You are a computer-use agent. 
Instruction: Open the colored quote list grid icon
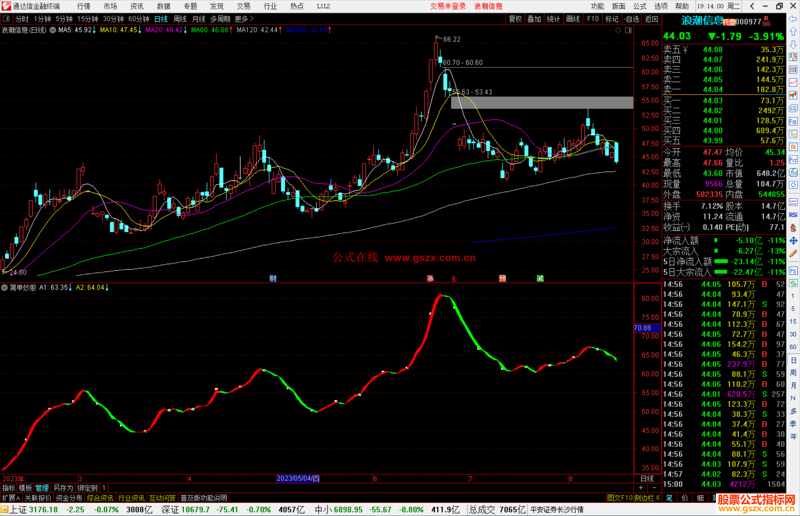(x=793, y=70)
